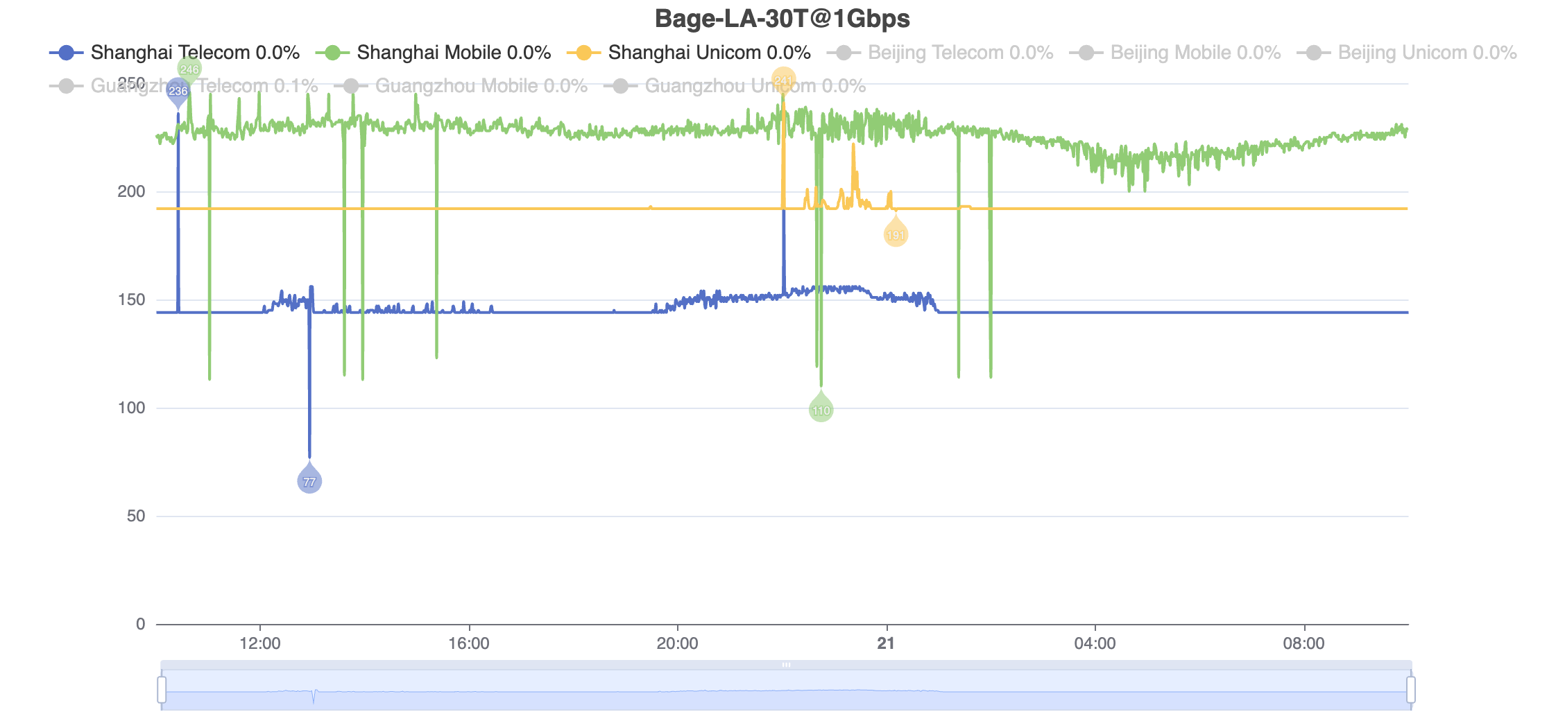Click the zoom slider top drag grip
The width and height of the screenshot is (1565, 721).
pos(786,665)
